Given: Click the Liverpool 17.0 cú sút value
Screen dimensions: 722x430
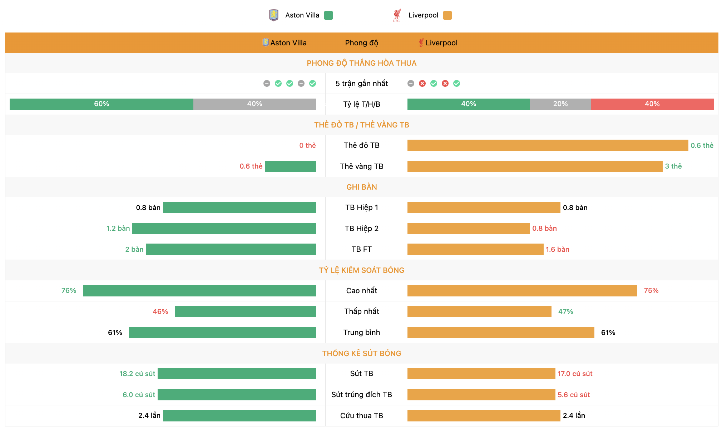Looking at the screenshot, I should pyautogui.click(x=575, y=374).
